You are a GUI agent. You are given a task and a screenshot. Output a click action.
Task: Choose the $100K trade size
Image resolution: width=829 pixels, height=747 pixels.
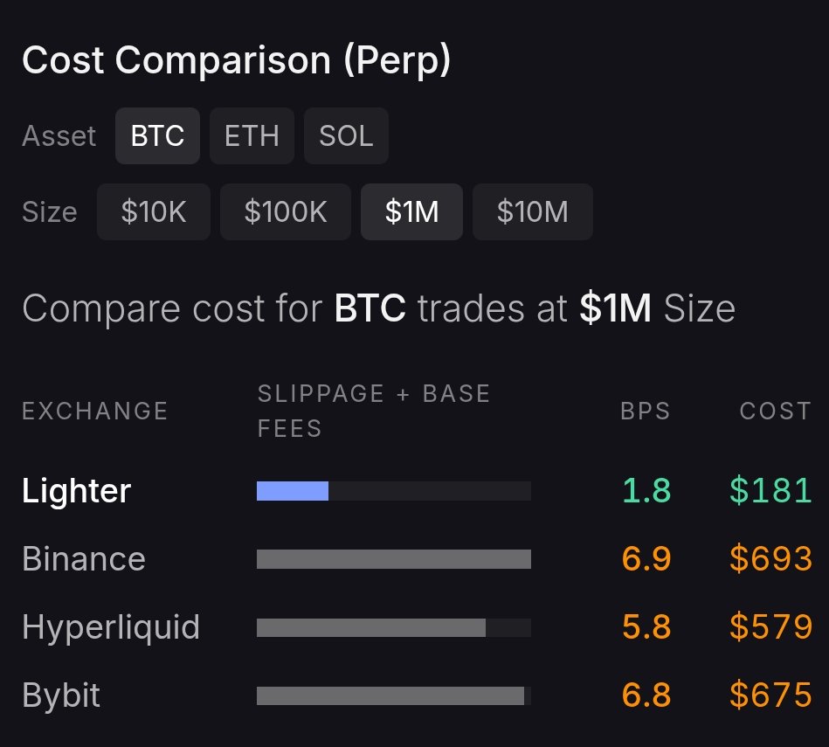click(286, 211)
